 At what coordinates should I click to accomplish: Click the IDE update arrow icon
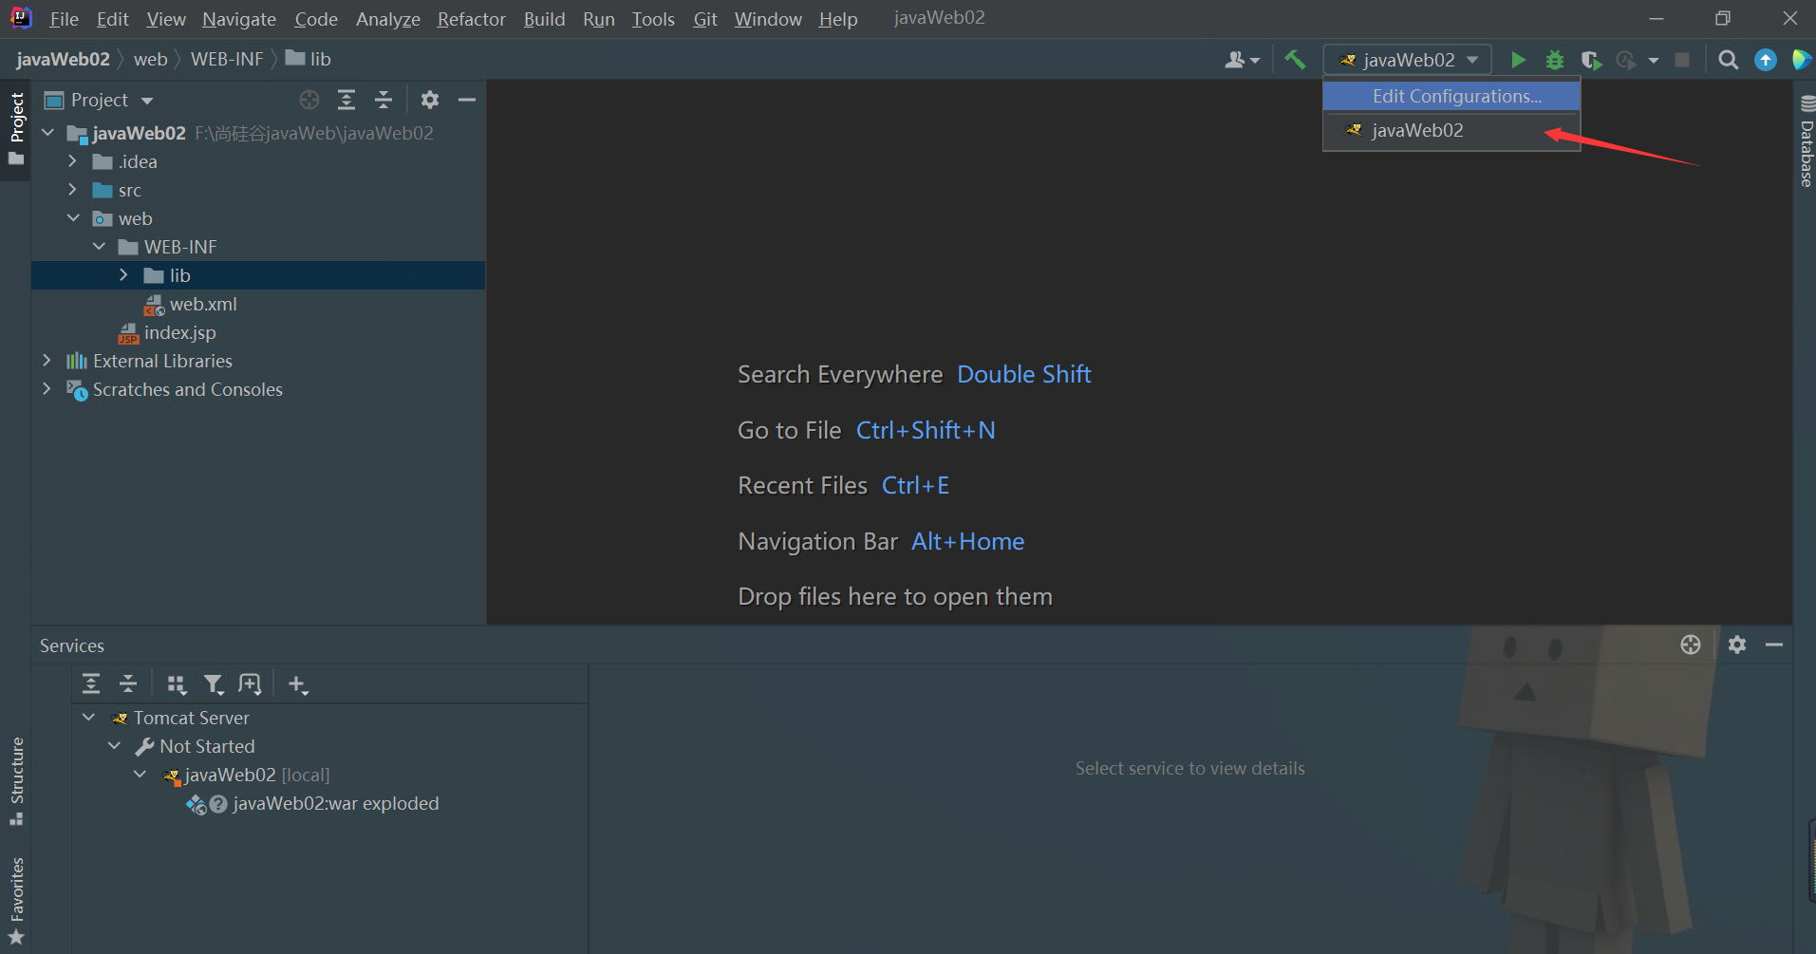click(1766, 60)
